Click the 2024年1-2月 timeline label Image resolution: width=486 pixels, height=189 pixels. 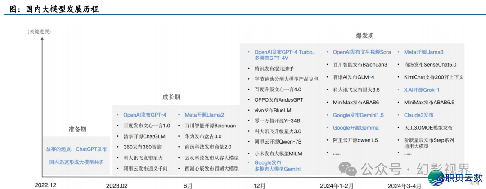[x=337, y=185]
